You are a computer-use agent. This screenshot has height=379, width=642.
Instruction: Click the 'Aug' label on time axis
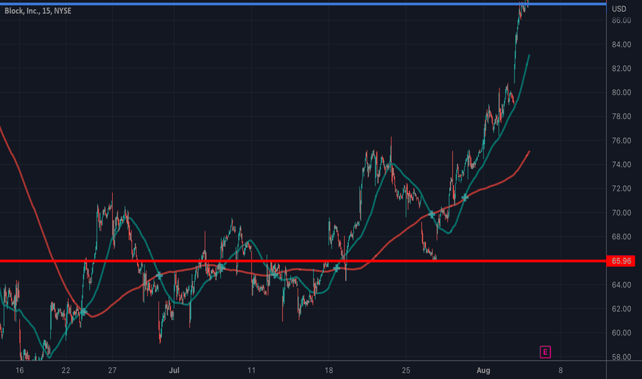483,371
